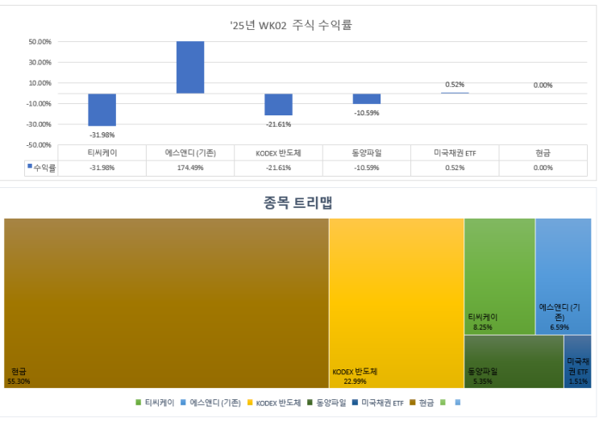Screen dimensions: 599x425
Task: Click the 에스앤디 (기존) legend entry below treemap
Action: [x=210, y=403]
